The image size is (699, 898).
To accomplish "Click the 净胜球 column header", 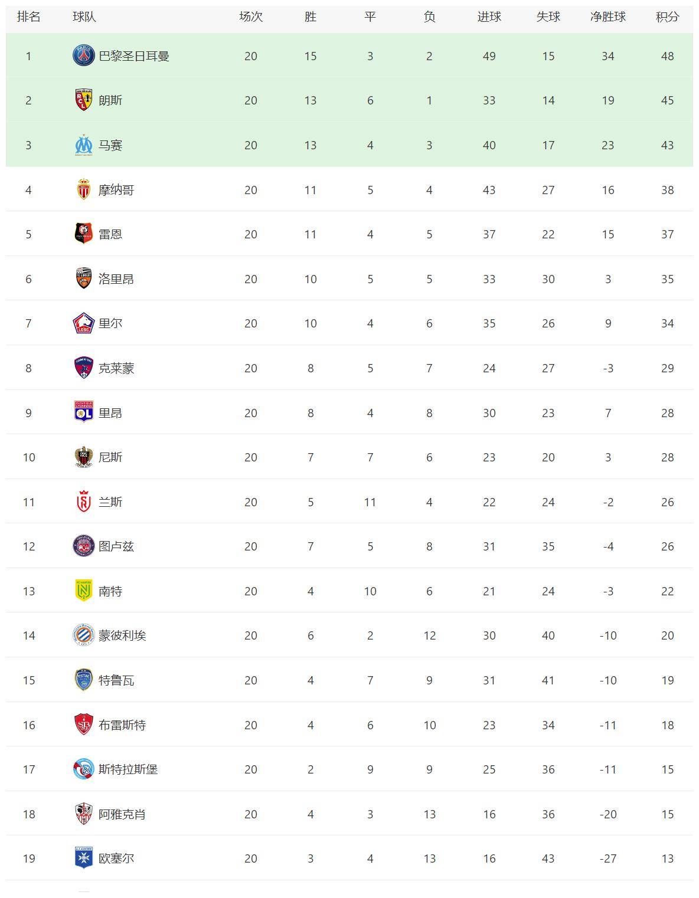I will (608, 17).
